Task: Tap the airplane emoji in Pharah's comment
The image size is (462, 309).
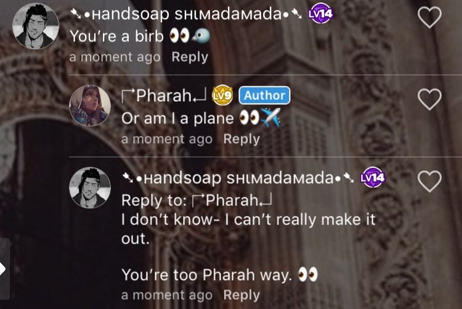Action: point(270,118)
